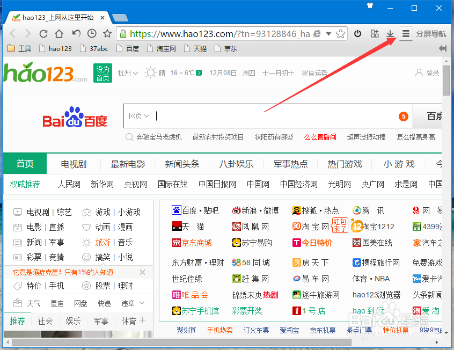Switch to the 最新电影 navigation tab
This screenshot has width=454, height=350.
pos(127,164)
